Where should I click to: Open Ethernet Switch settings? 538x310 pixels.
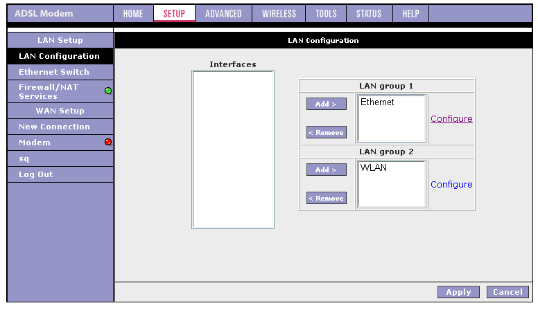coord(54,72)
